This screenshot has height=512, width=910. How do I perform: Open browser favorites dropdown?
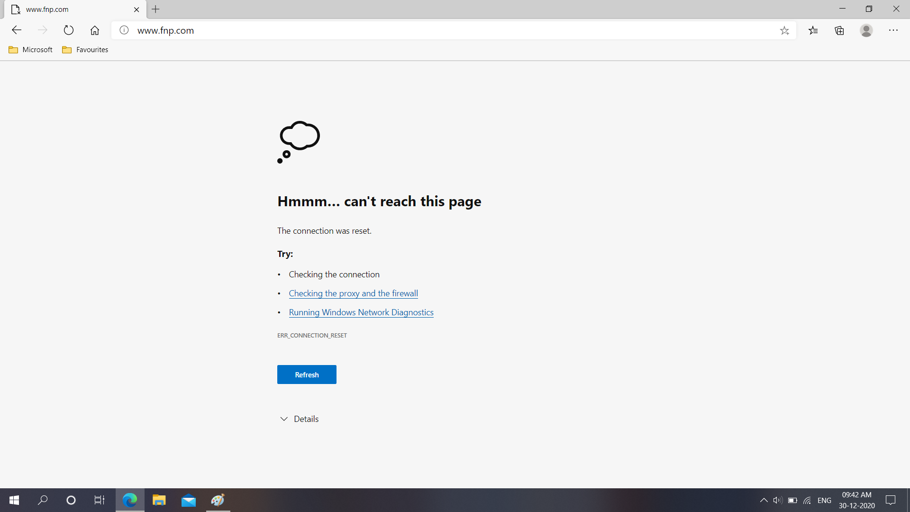pyautogui.click(x=812, y=30)
